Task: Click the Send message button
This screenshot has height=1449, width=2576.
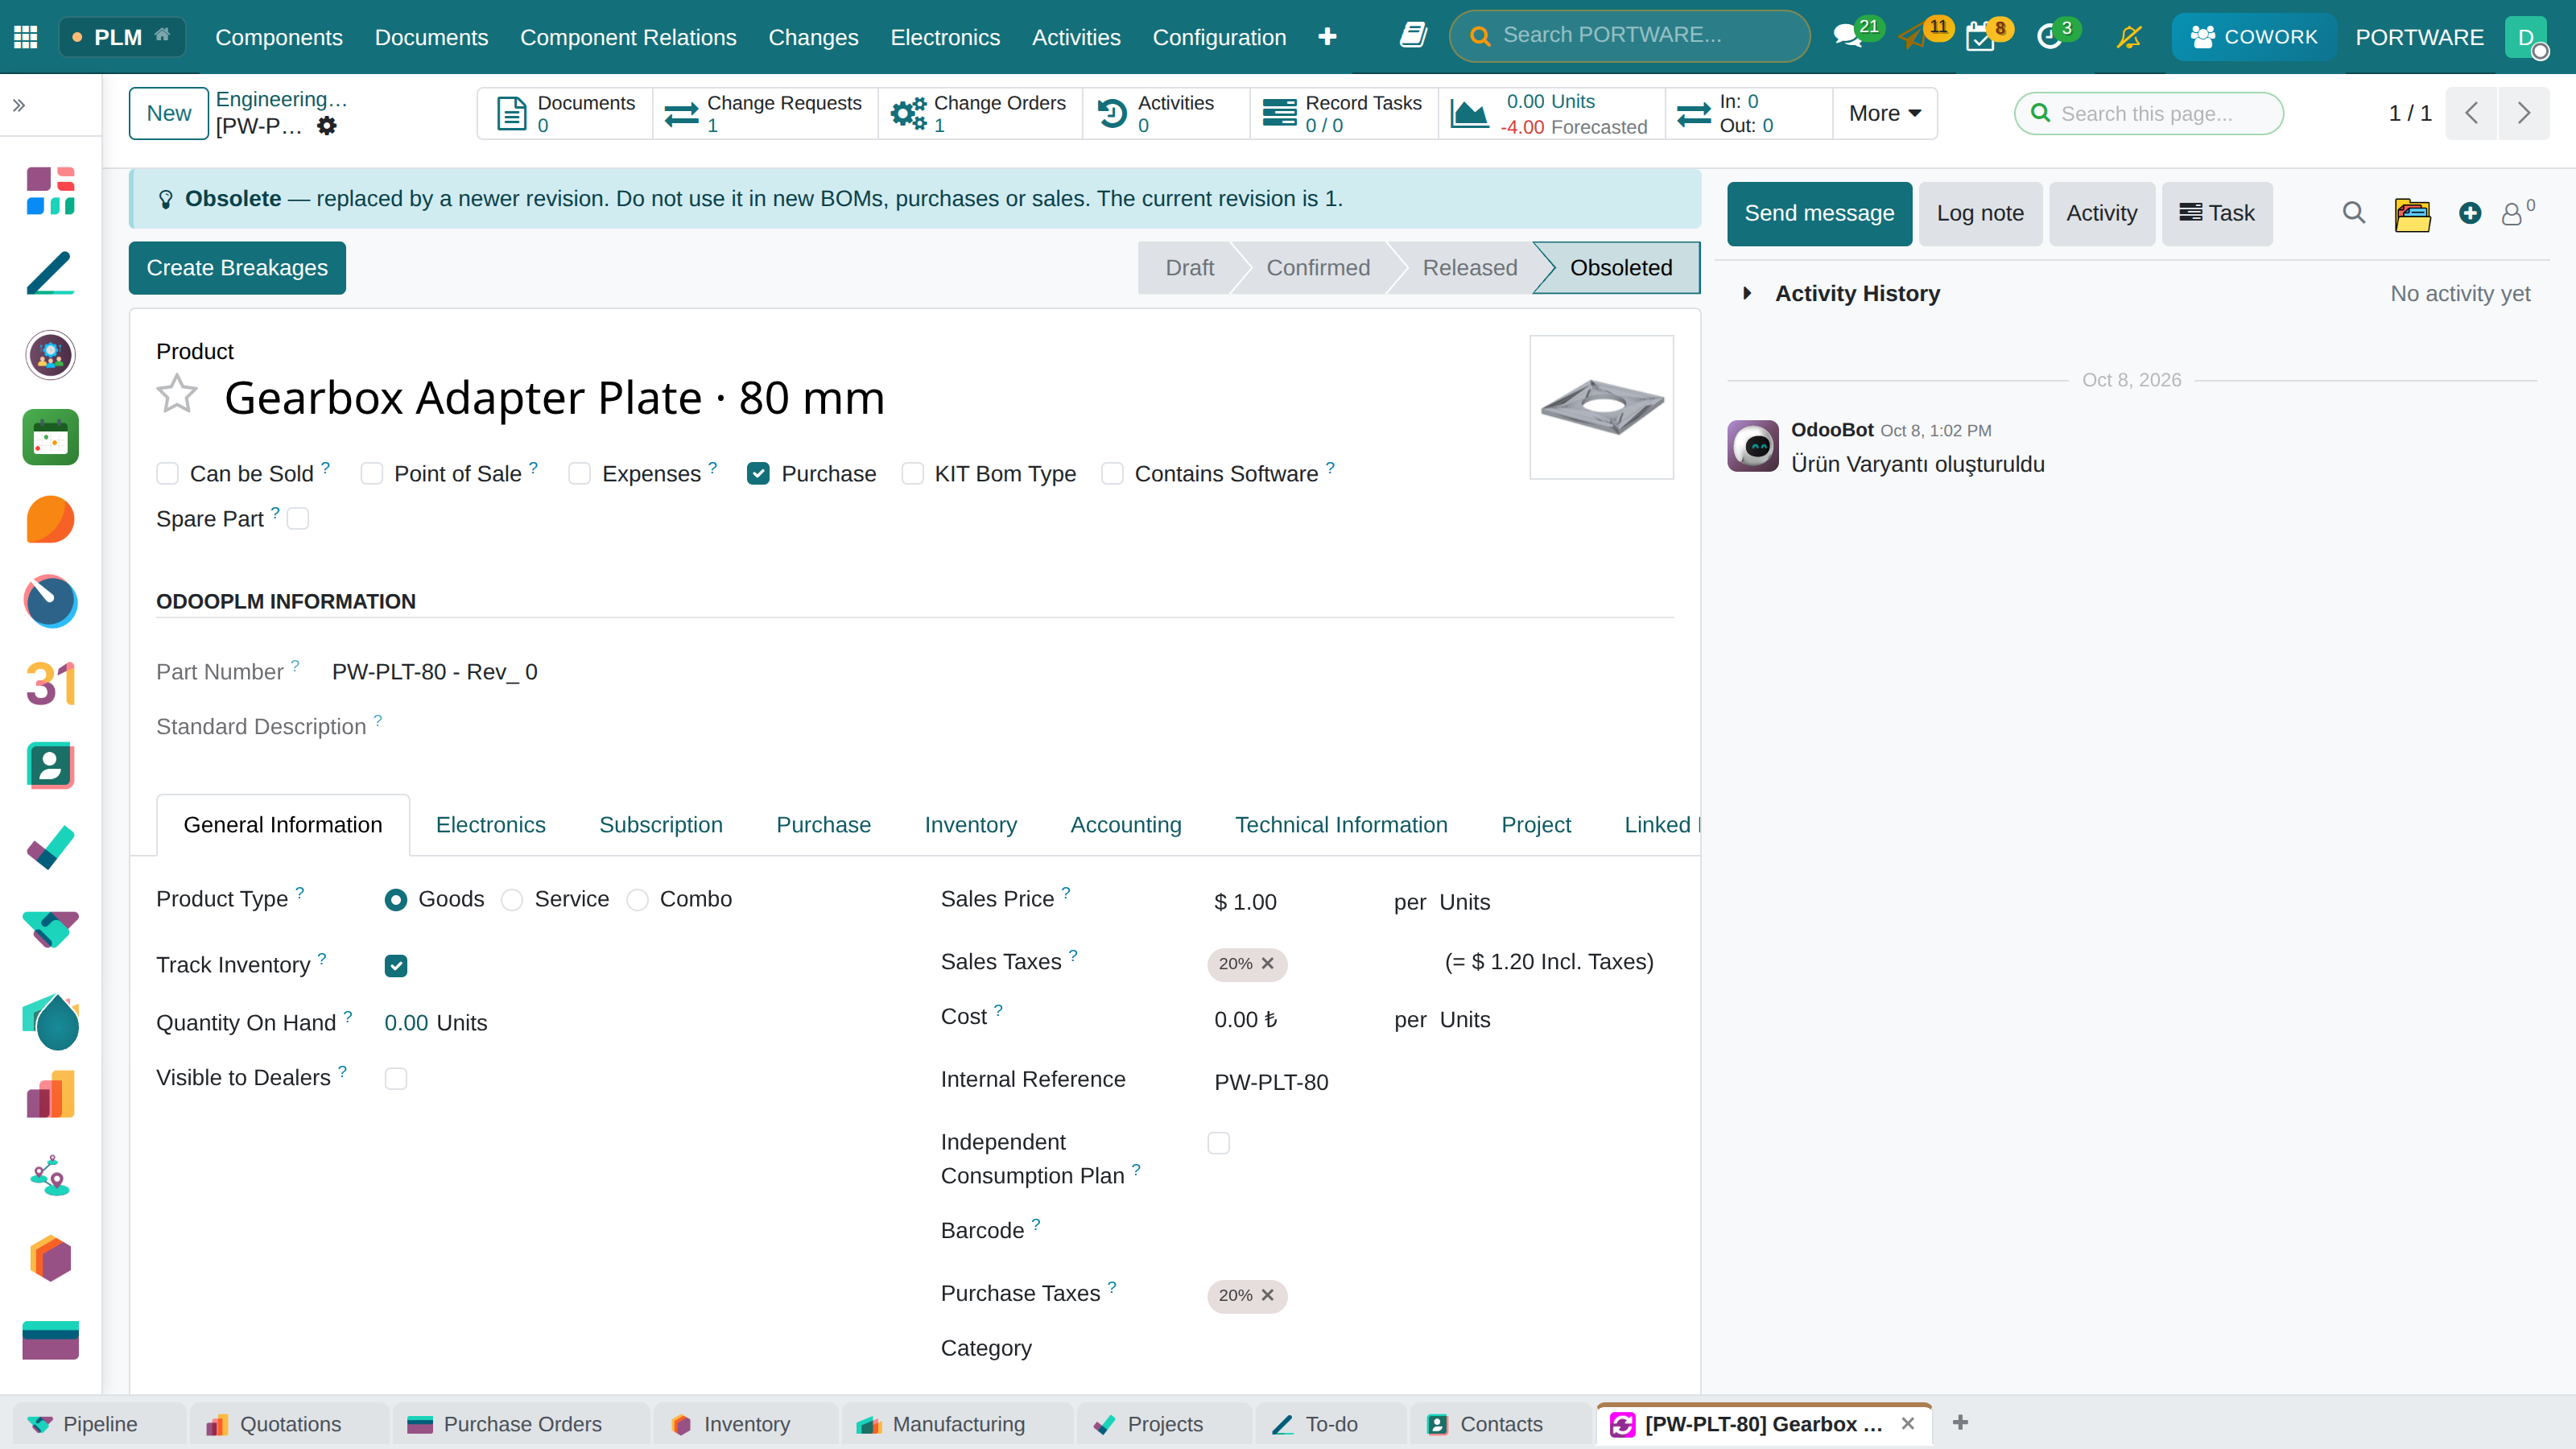Action: click(x=1819, y=213)
